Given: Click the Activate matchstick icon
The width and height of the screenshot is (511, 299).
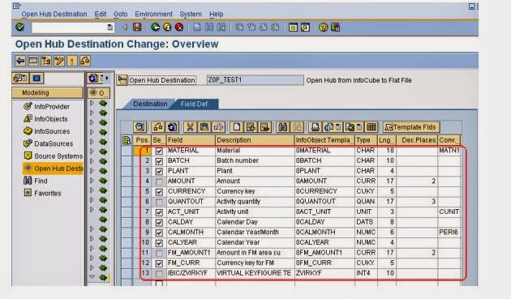Looking at the screenshot, I should click(71, 61).
